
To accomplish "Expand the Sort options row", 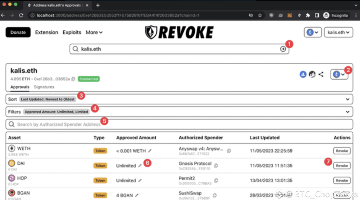I will coord(179,99).
